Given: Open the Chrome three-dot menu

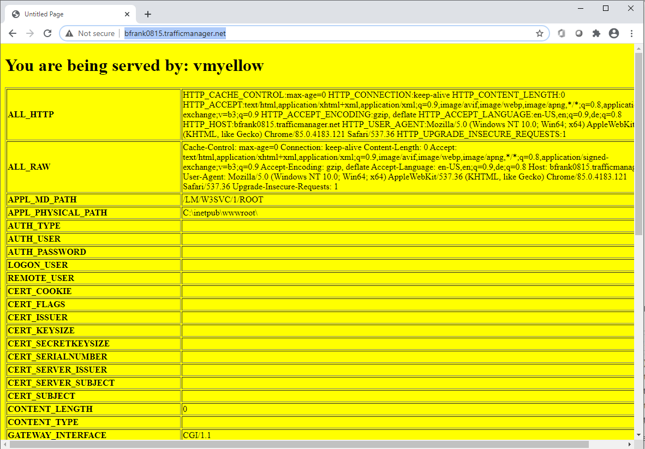Looking at the screenshot, I should coord(631,34).
